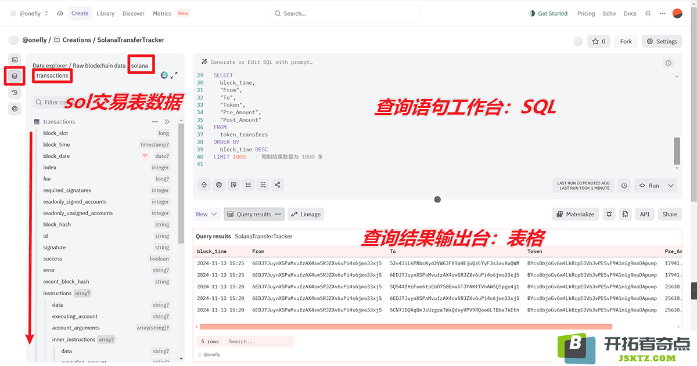Click the share nodes icon below editor

click(x=278, y=185)
